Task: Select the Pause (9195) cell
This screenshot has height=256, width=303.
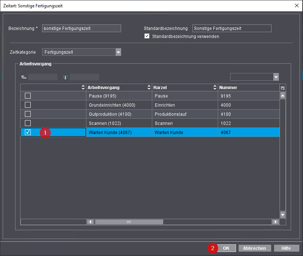Action: coord(119,96)
